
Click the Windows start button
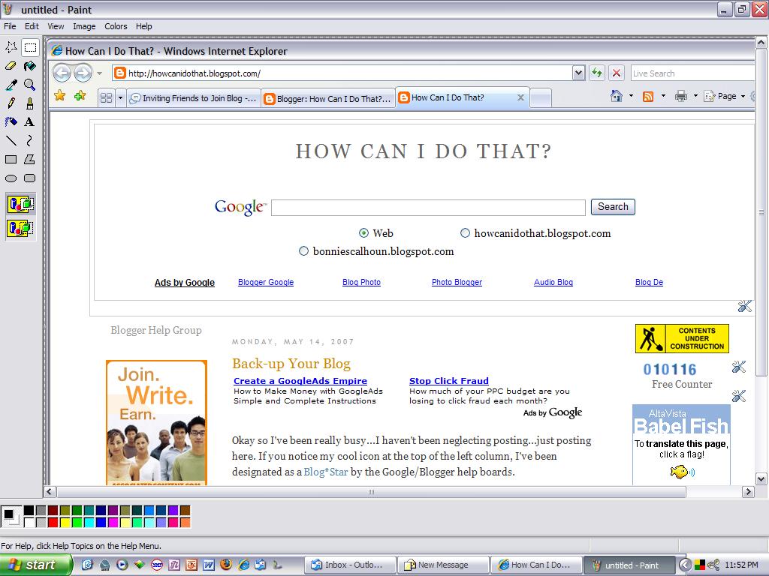pyautogui.click(x=35, y=565)
